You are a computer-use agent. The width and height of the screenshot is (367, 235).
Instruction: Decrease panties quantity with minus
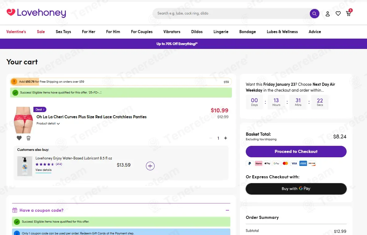[211, 138]
